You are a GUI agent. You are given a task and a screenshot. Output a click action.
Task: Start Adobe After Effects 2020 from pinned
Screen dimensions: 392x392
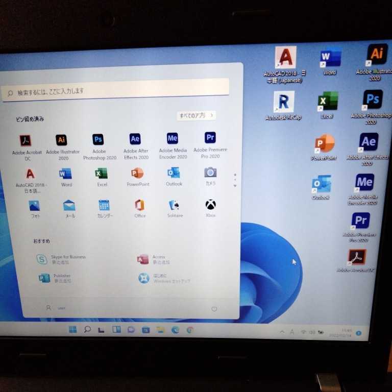[x=136, y=146]
